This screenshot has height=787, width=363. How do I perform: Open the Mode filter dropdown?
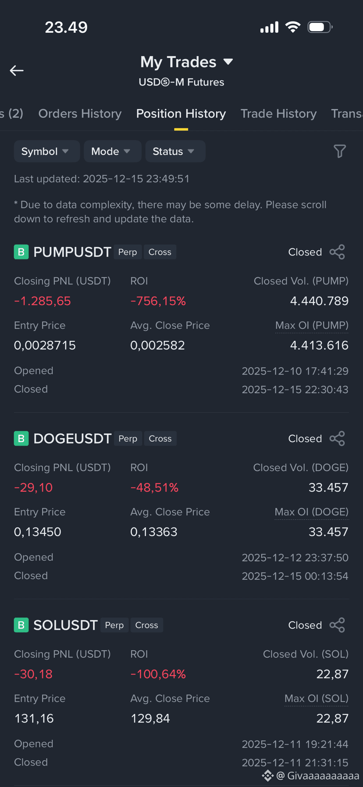(112, 151)
